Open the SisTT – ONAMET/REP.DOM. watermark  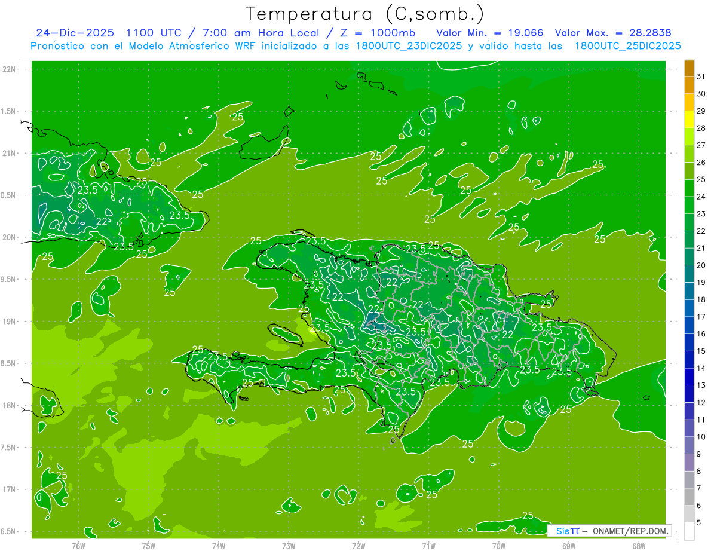pyautogui.click(x=609, y=531)
